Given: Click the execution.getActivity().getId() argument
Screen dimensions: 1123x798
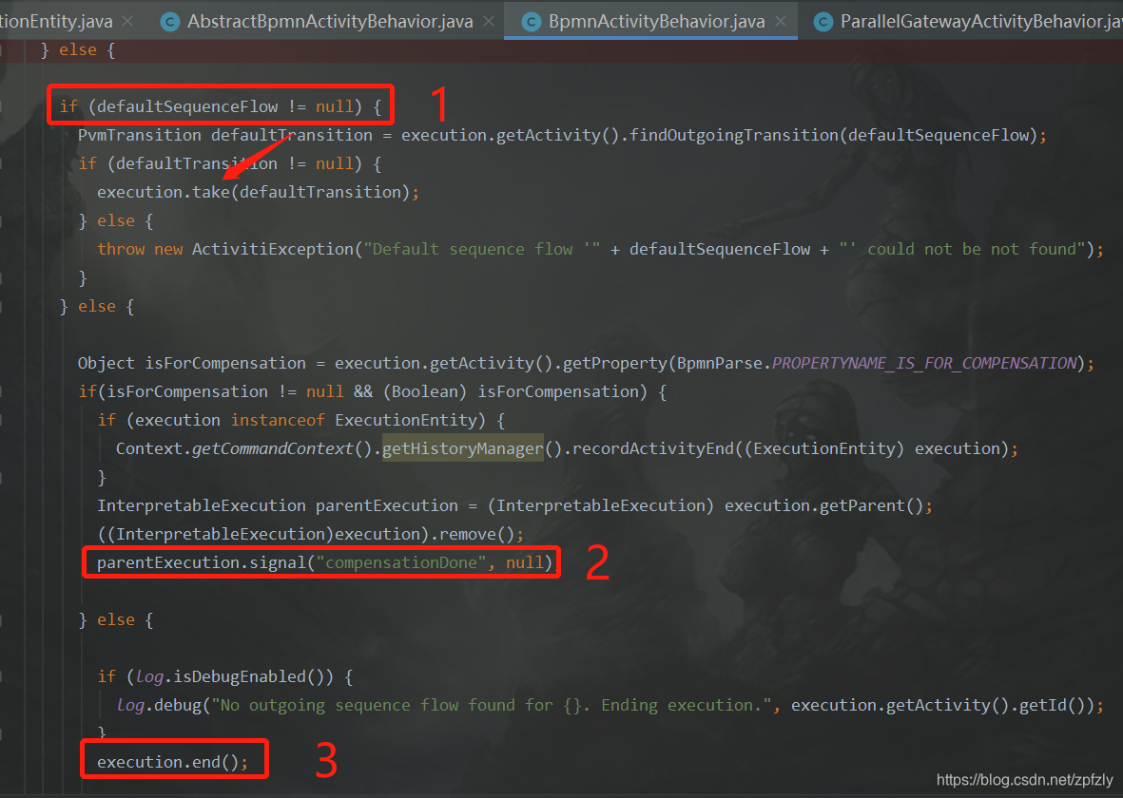Looking at the screenshot, I should point(939,705).
